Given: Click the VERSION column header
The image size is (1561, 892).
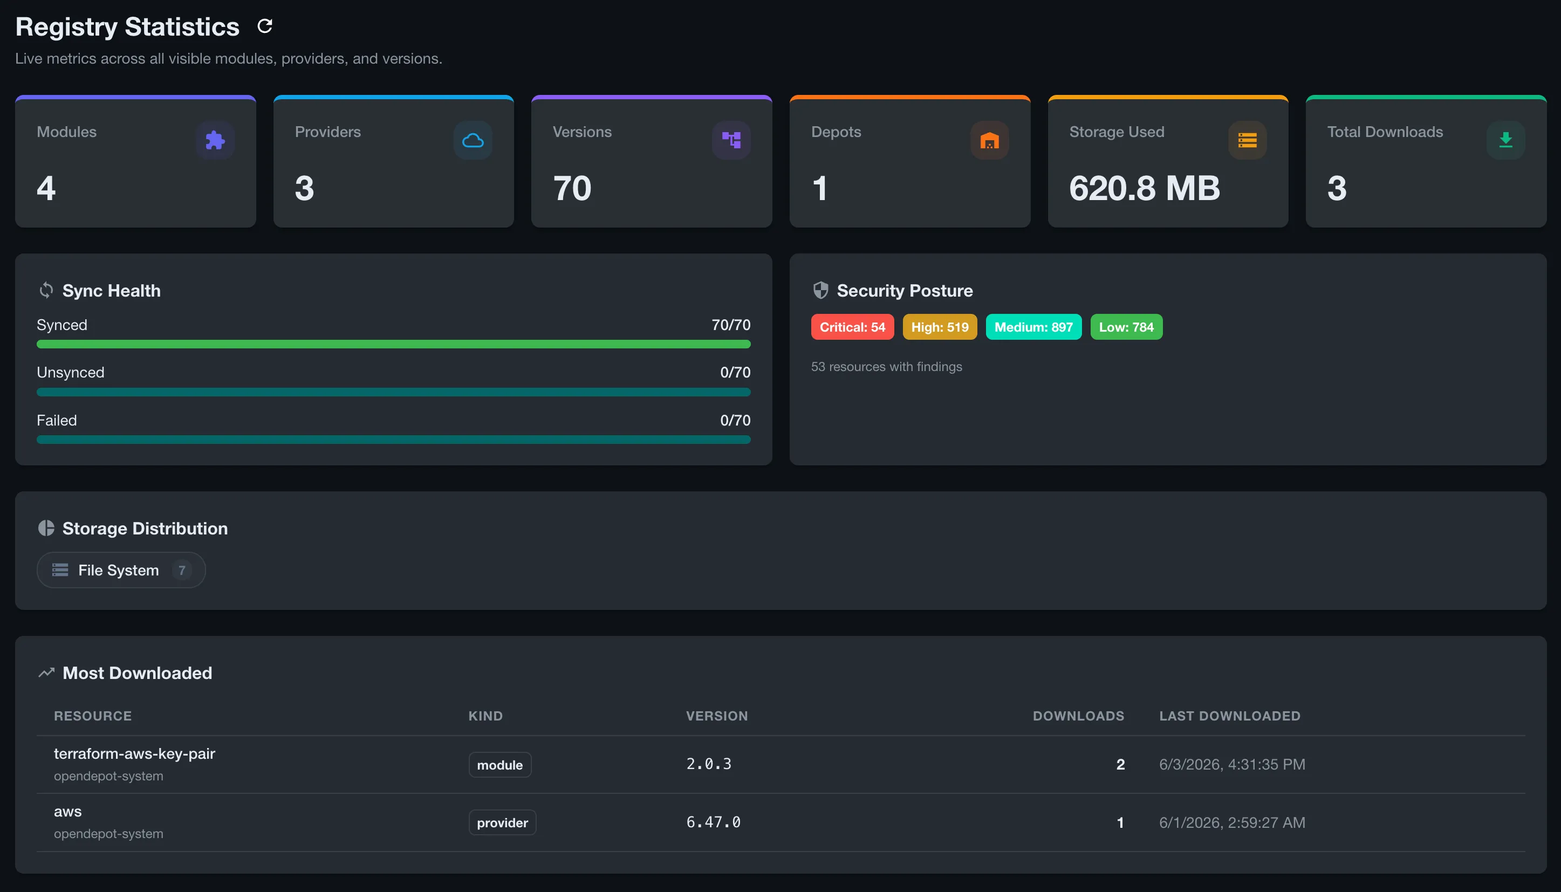Looking at the screenshot, I should 717,716.
